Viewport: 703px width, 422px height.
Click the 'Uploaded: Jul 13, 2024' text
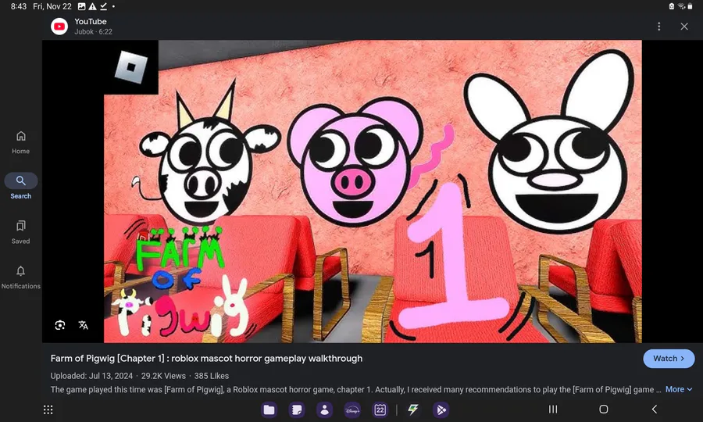coord(91,376)
